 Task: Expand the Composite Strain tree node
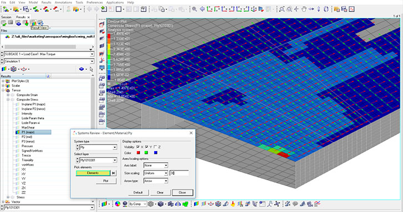point(8,95)
